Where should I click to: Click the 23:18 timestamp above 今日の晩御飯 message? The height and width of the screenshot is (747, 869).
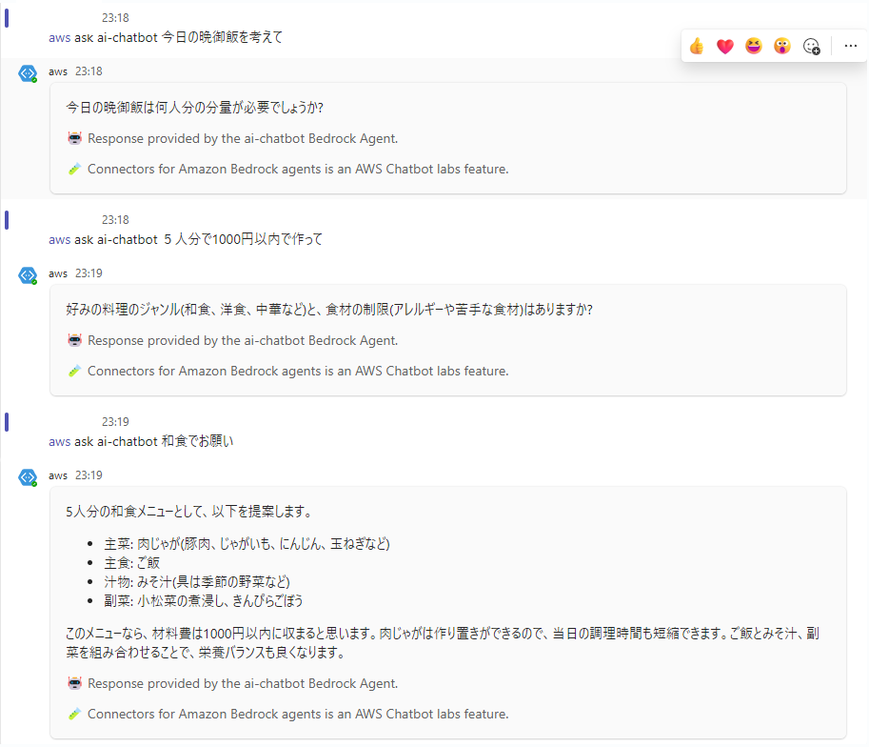click(x=115, y=18)
